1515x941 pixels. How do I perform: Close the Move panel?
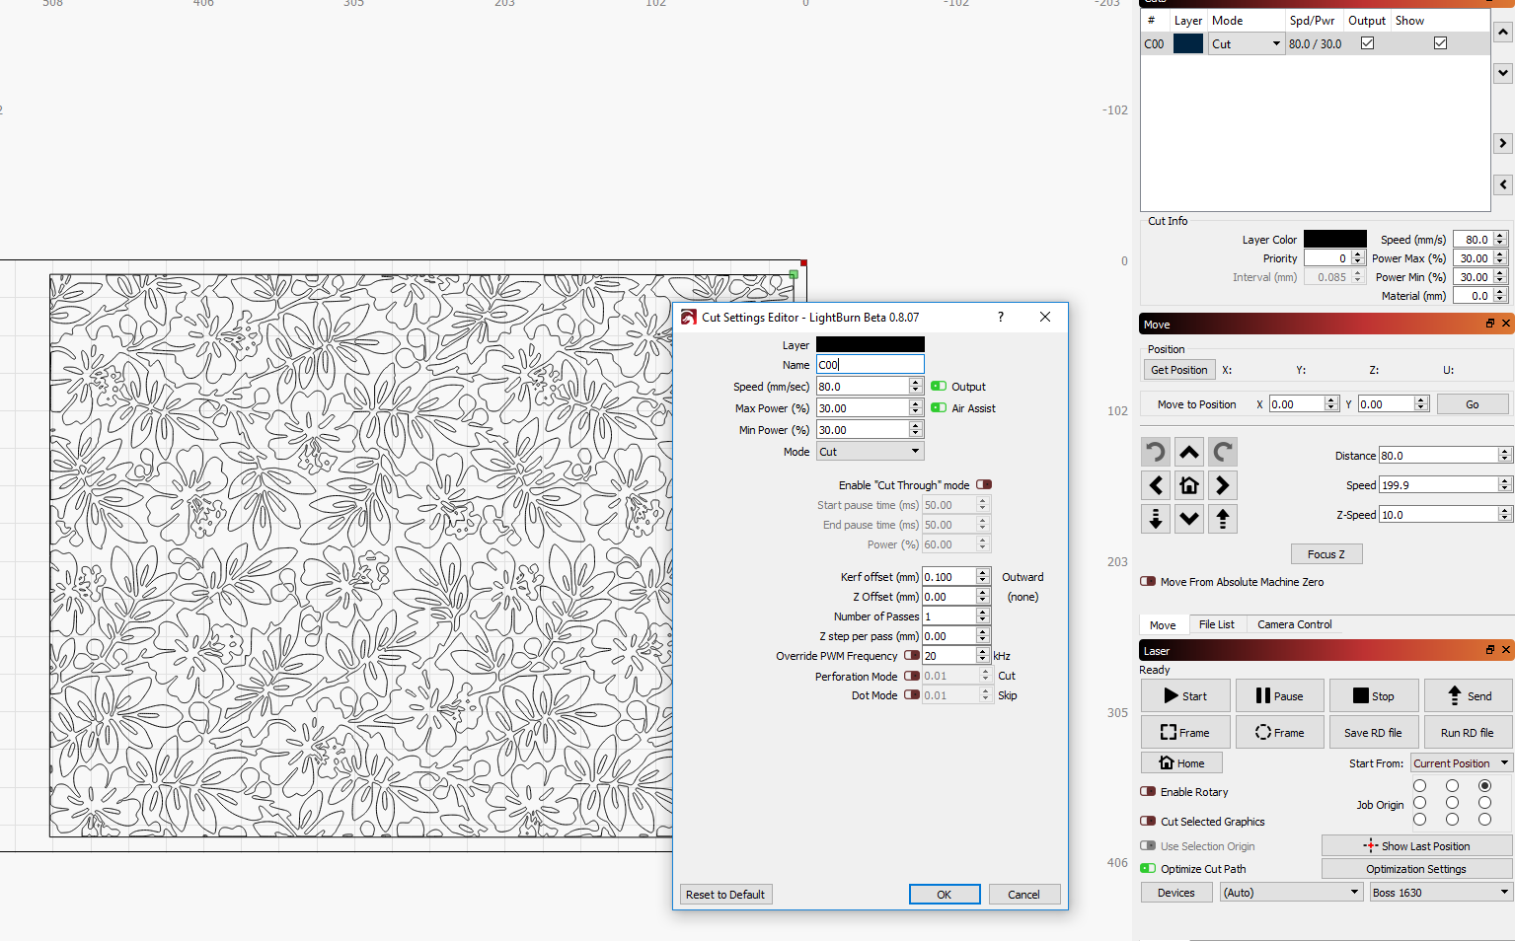click(x=1506, y=324)
